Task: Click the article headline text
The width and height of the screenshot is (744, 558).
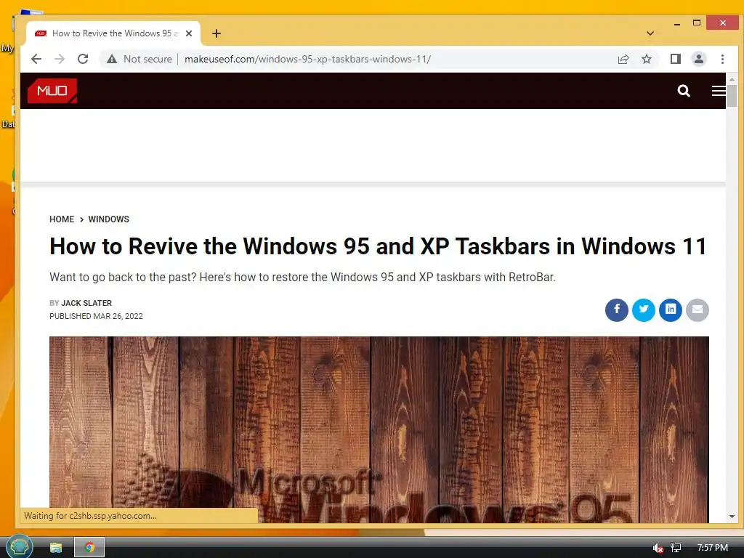Action: click(378, 246)
